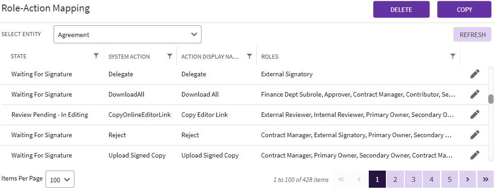Jump to the last page

[486, 179]
